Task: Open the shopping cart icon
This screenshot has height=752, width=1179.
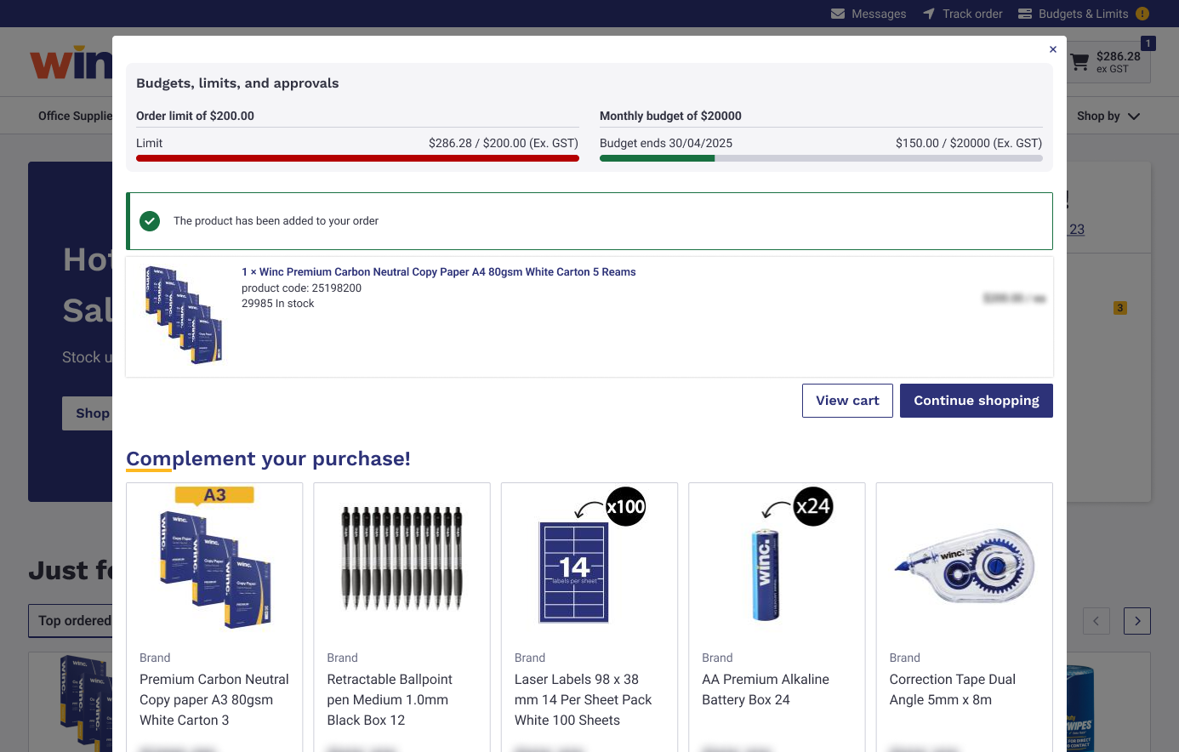Action: point(1079,62)
